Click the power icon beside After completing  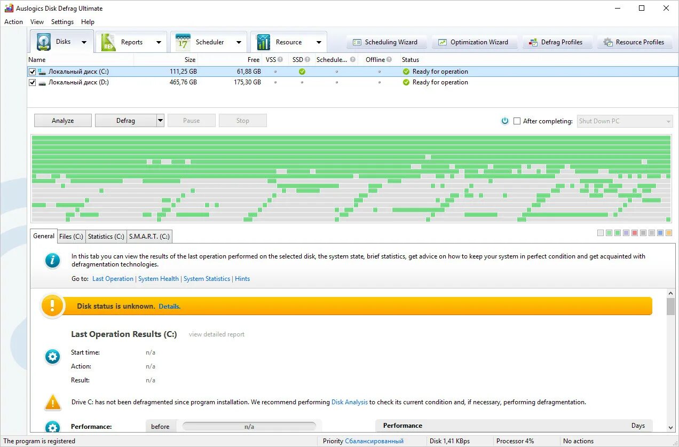point(505,121)
